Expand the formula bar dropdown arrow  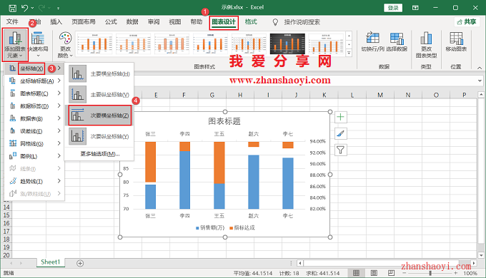[480, 81]
